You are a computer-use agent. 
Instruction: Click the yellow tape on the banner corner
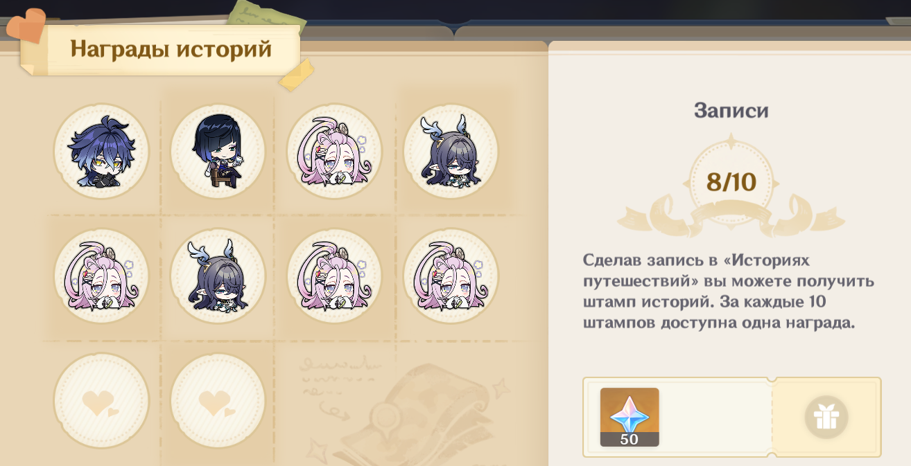tap(296, 75)
